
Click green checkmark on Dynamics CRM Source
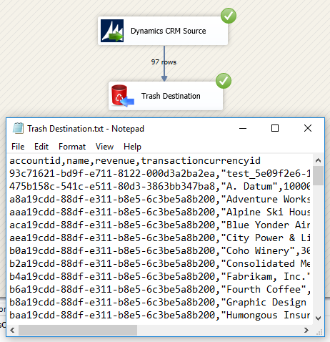point(229,16)
